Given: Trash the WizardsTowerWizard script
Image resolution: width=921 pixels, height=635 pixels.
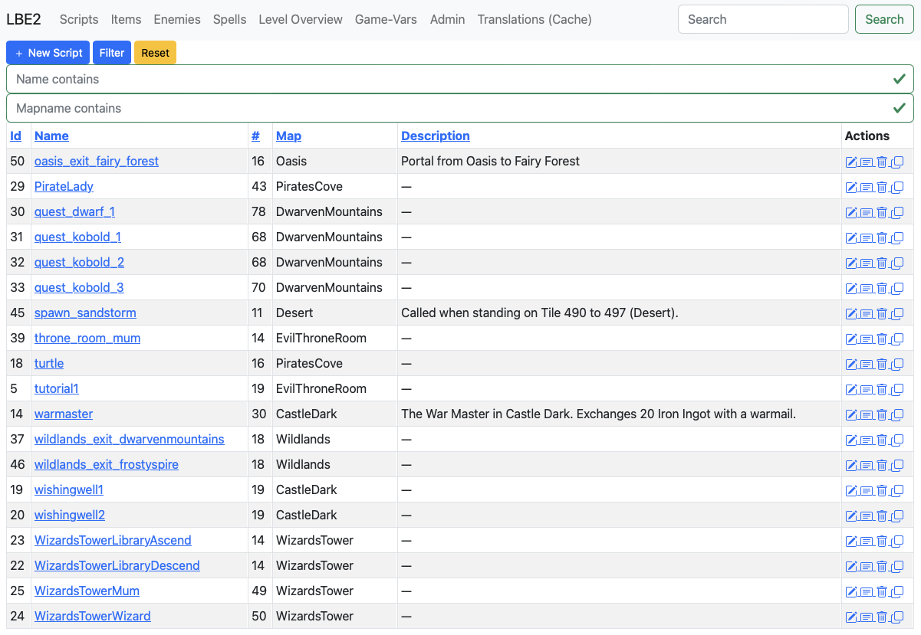Looking at the screenshot, I should coord(882,617).
